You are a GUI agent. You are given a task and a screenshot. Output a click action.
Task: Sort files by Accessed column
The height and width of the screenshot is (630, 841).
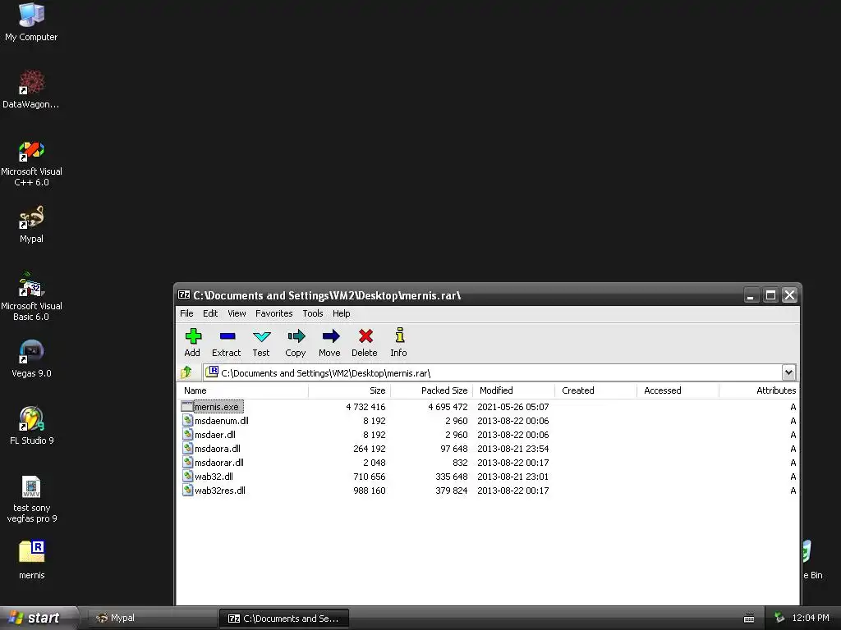click(678, 390)
